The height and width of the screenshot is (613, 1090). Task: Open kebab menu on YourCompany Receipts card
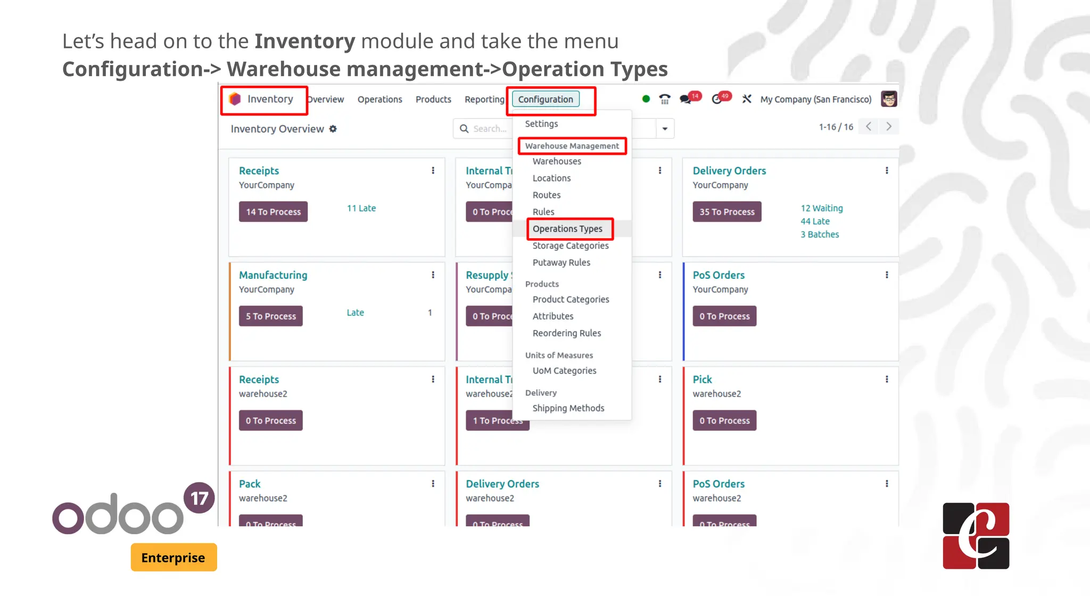point(433,170)
